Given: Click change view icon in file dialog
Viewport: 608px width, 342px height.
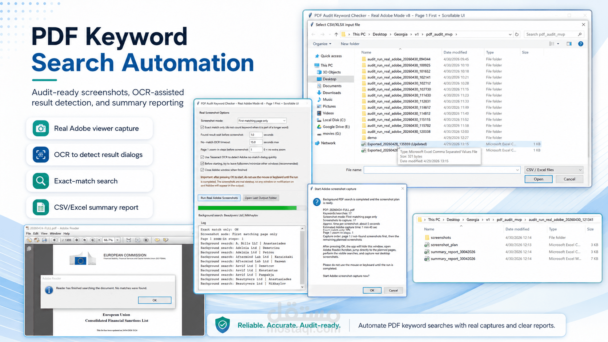Looking at the screenshot, I should 552,44.
